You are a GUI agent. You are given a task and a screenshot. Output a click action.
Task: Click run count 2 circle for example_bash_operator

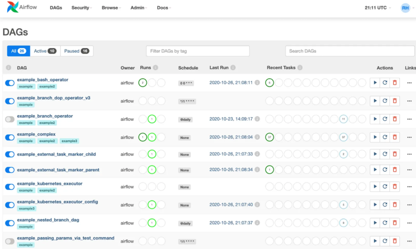click(143, 83)
